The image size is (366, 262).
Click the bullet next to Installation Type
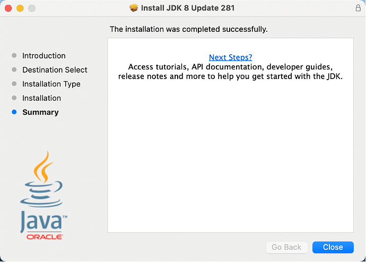point(14,84)
